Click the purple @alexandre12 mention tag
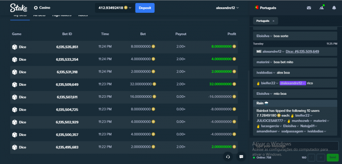Screen dimensions: 342x164 292,83
